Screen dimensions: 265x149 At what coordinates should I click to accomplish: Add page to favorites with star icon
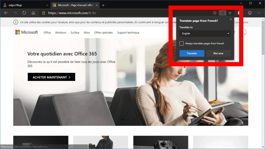click(x=230, y=13)
